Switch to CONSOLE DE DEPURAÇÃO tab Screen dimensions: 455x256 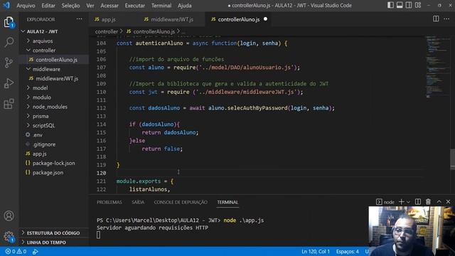[181, 202]
